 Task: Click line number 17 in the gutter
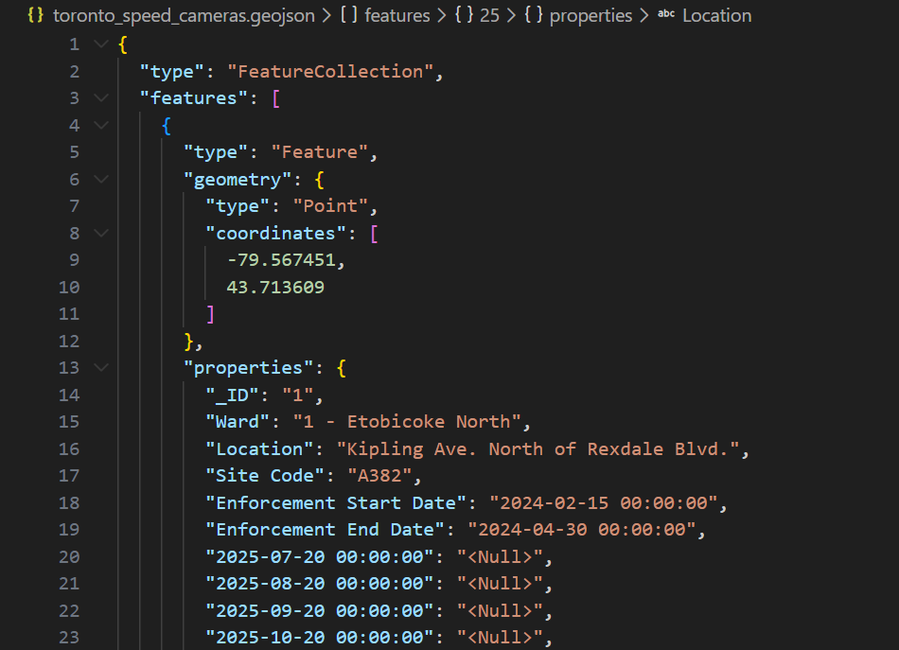(69, 475)
